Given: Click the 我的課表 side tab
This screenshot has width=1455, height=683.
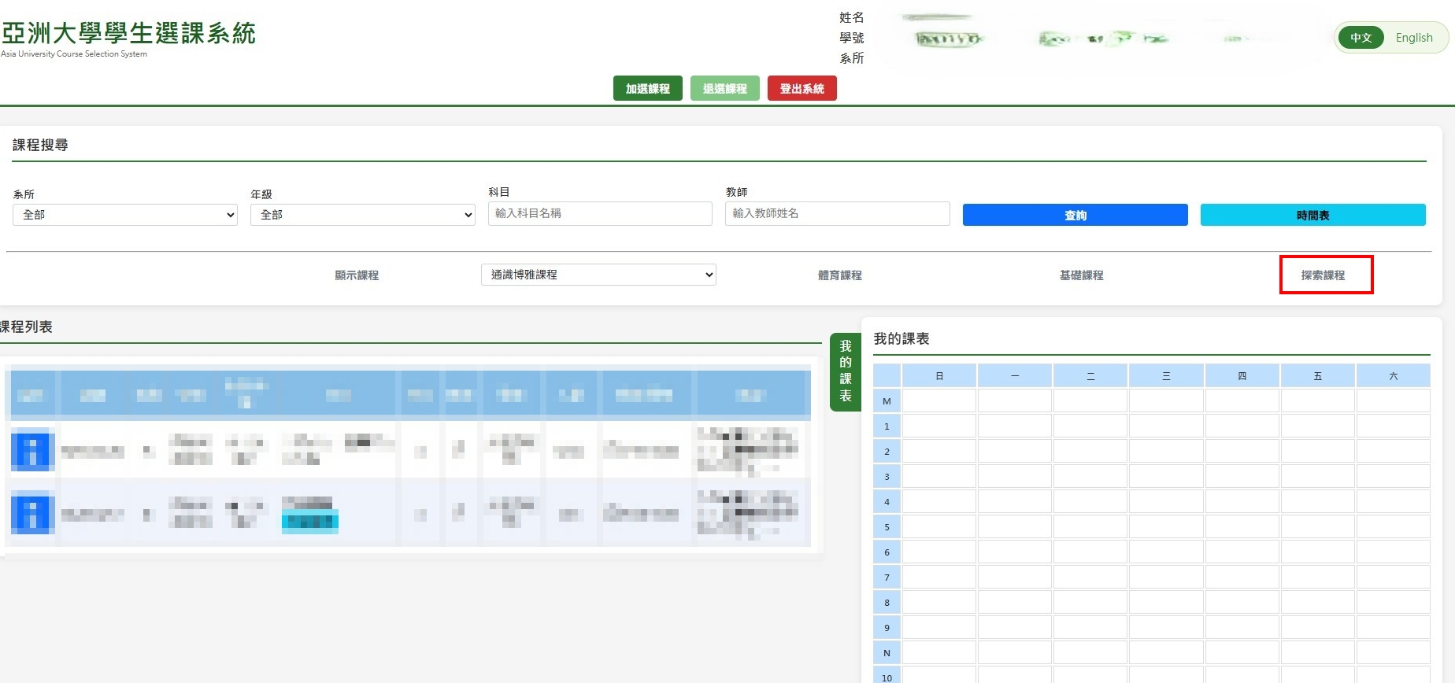Looking at the screenshot, I should pos(845,371).
